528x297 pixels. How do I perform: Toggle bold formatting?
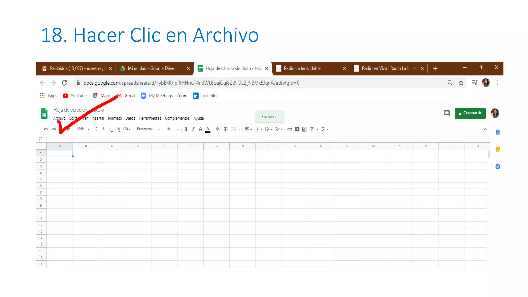click(x=186, y=129)
